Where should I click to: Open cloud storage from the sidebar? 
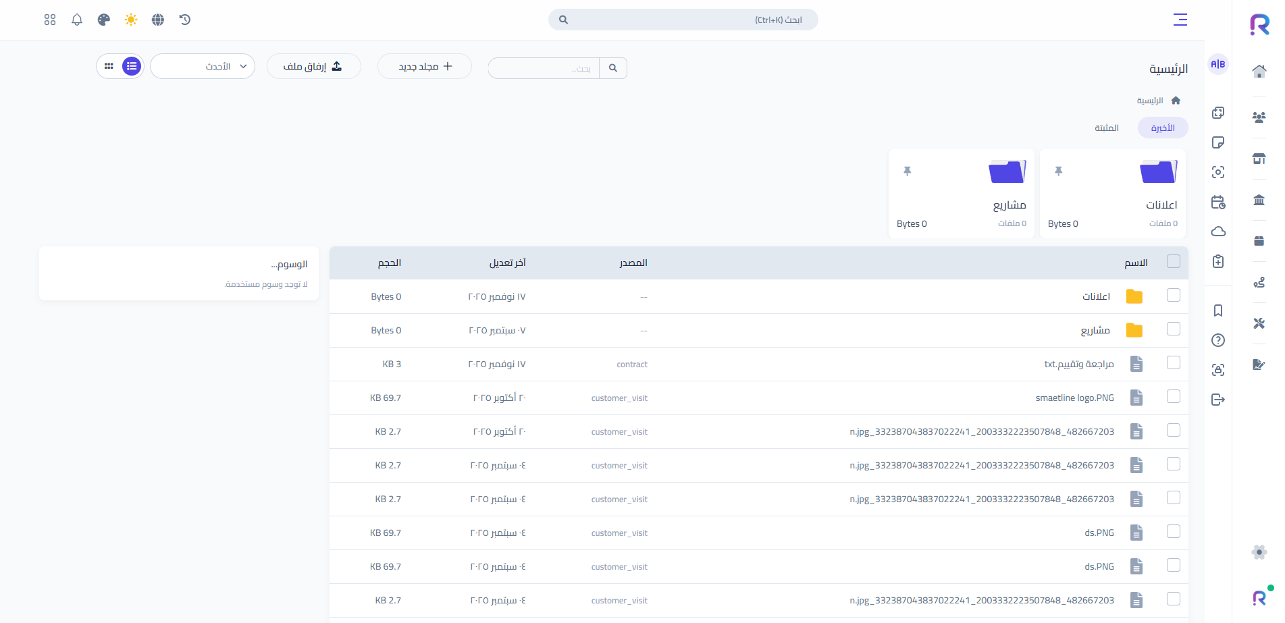1218,232
